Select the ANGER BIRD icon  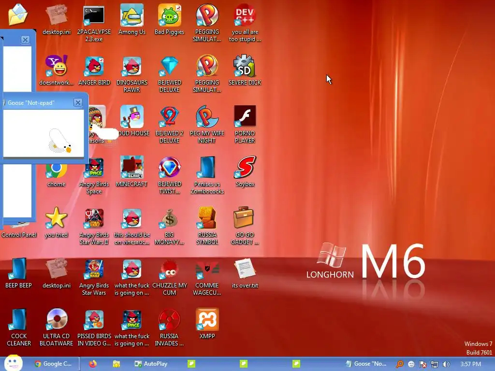coord(94,67)
